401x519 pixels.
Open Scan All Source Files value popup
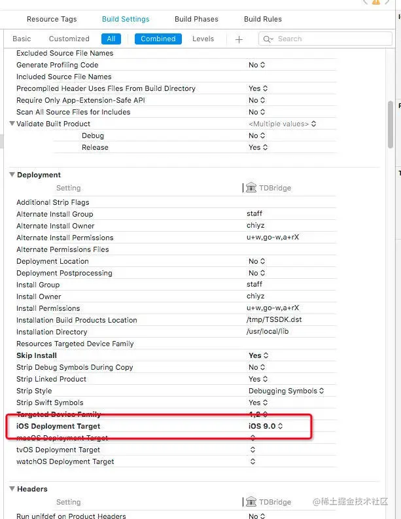(257, 112)
